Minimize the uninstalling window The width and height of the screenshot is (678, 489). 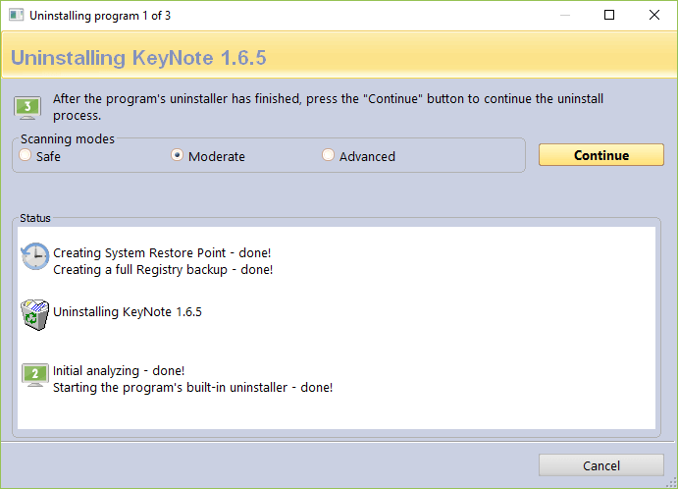pyautogui.click(x=565, y=16)
